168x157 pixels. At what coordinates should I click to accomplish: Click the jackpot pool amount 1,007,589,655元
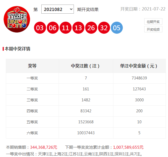[128, 147]
